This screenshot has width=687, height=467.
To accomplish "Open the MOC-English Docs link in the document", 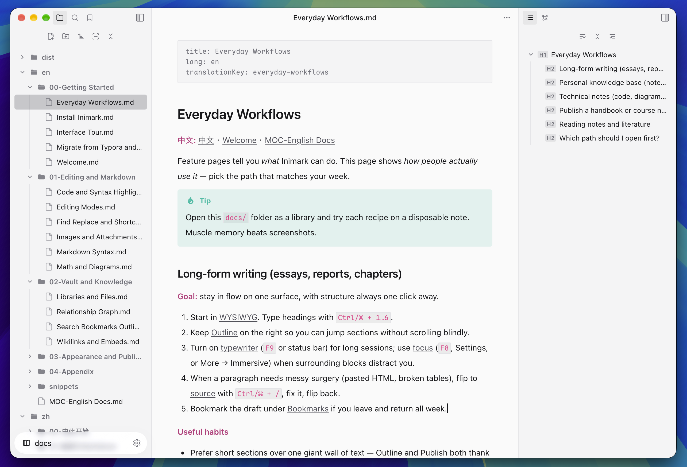I will click(x=300, y=140).
